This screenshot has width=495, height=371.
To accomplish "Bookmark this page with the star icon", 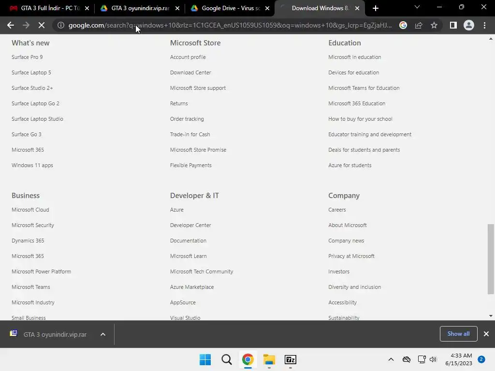I will [x=434, y=25].
